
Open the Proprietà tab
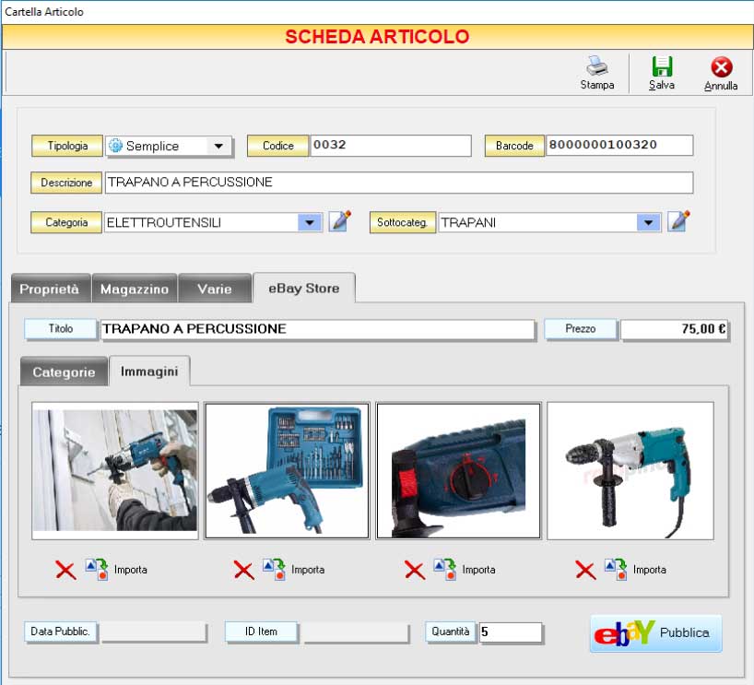click(x=51, y=289)
